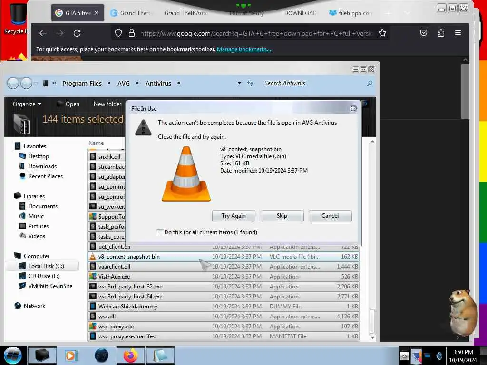Viewport: 487px width, 365px height.
Task: Click the Search Antivirus field
Action: pos(314,83)
